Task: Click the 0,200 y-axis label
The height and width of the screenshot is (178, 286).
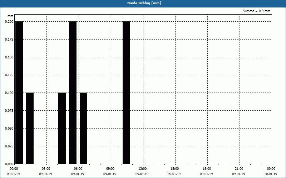Action: pyautogui.click(x=9, y=22)
